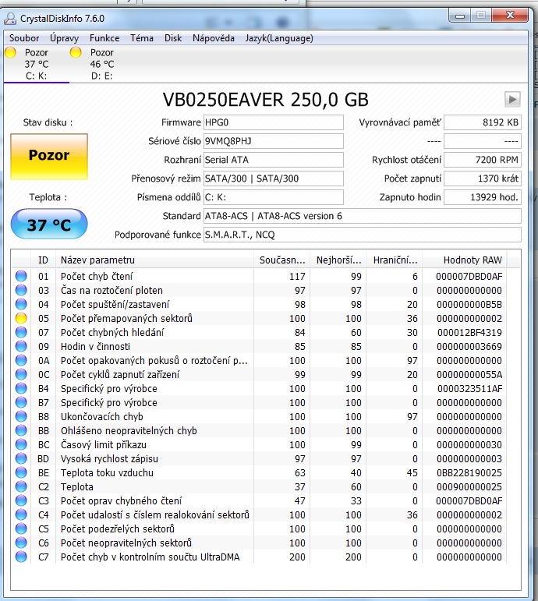
Task: Click the 37 °C temperature button
Action: 49,225
